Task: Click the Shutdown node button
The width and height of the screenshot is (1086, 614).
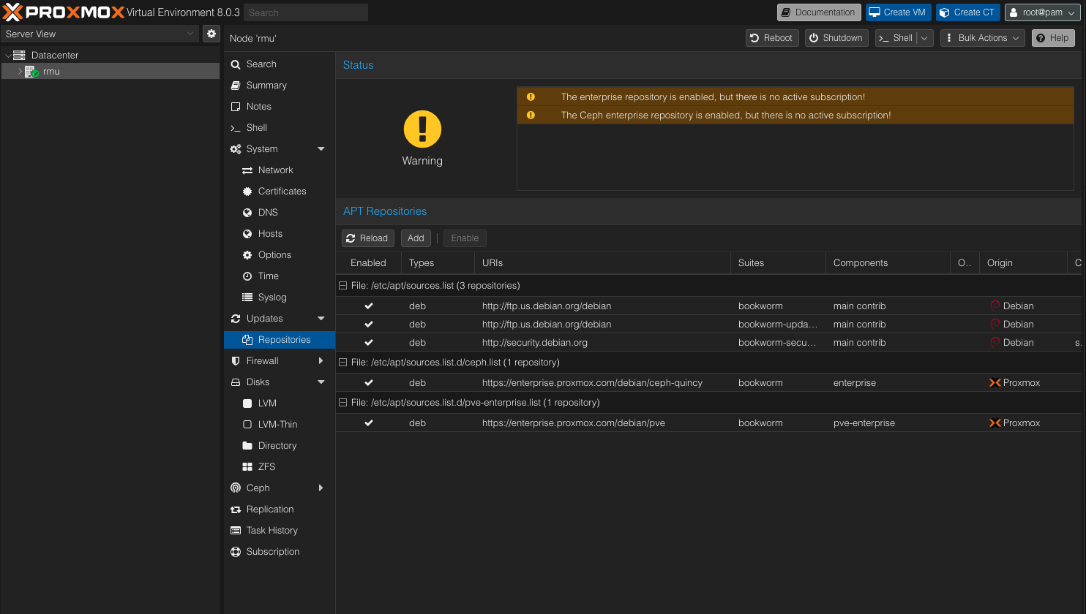Action: point(836,38)
